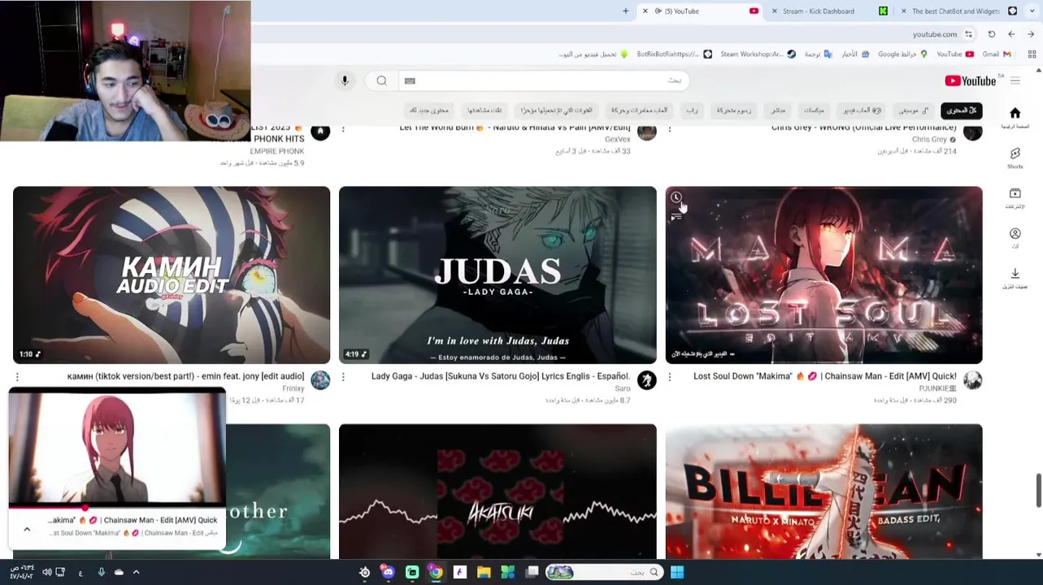Click the YouTube logo
Screen dimensions: 1043x585
pos(970,80)
